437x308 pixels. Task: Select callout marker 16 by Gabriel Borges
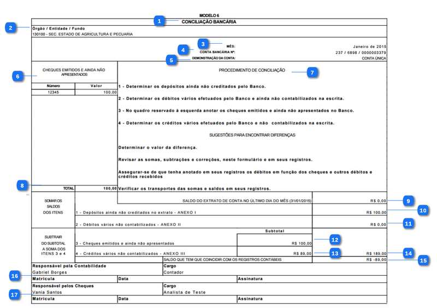tap(17, 276)
